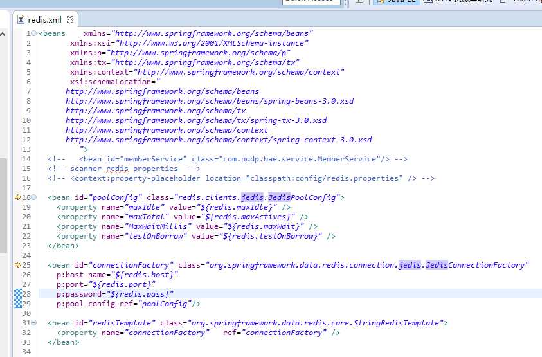Image resolution: width=542 pixels, height=357 pixels.
Task: Click the ${redis.pass} value on line 28
Action: pyautogui.click(x=140, y=294)
